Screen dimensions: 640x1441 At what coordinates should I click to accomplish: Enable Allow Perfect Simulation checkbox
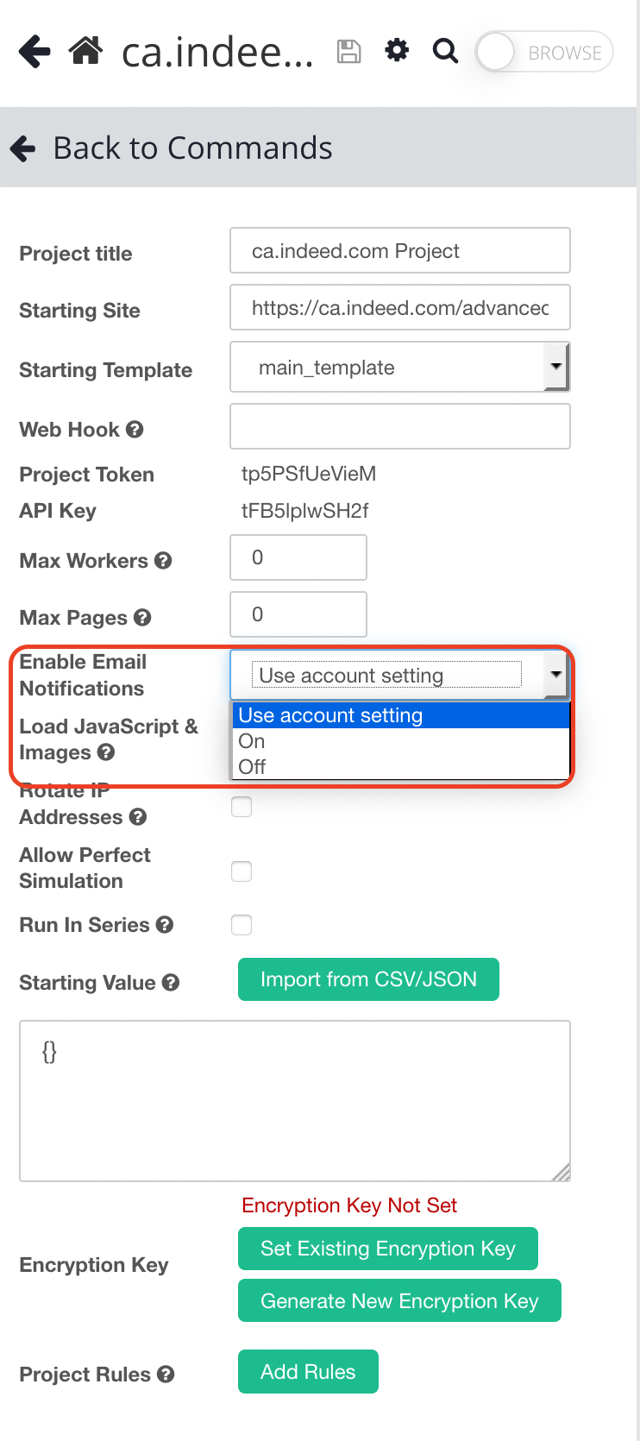(242, 872)
